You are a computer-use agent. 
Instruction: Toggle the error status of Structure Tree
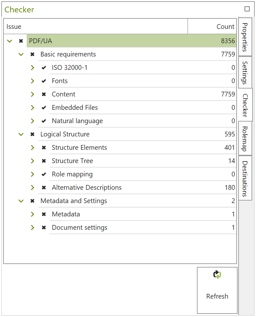(x=44, y=161)
